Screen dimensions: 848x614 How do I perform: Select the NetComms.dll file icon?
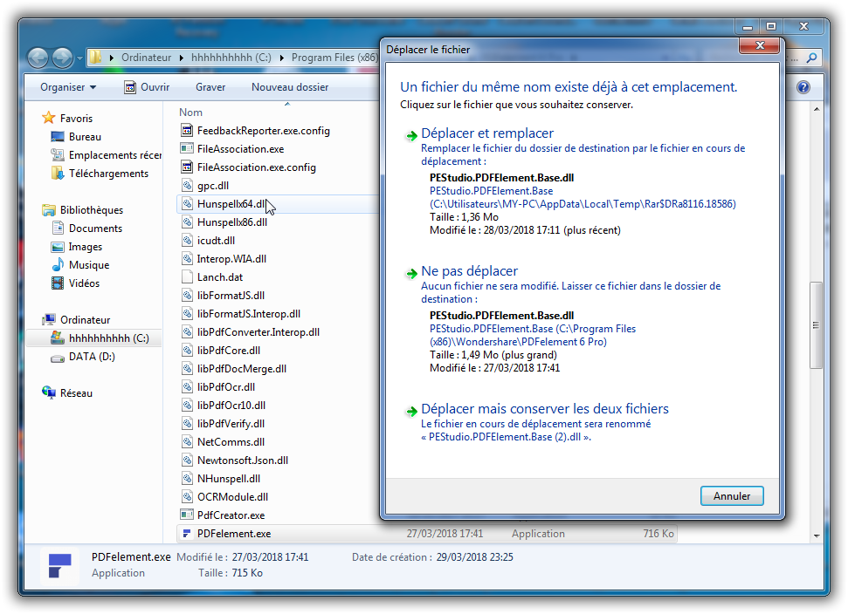[x=187, y=441]
